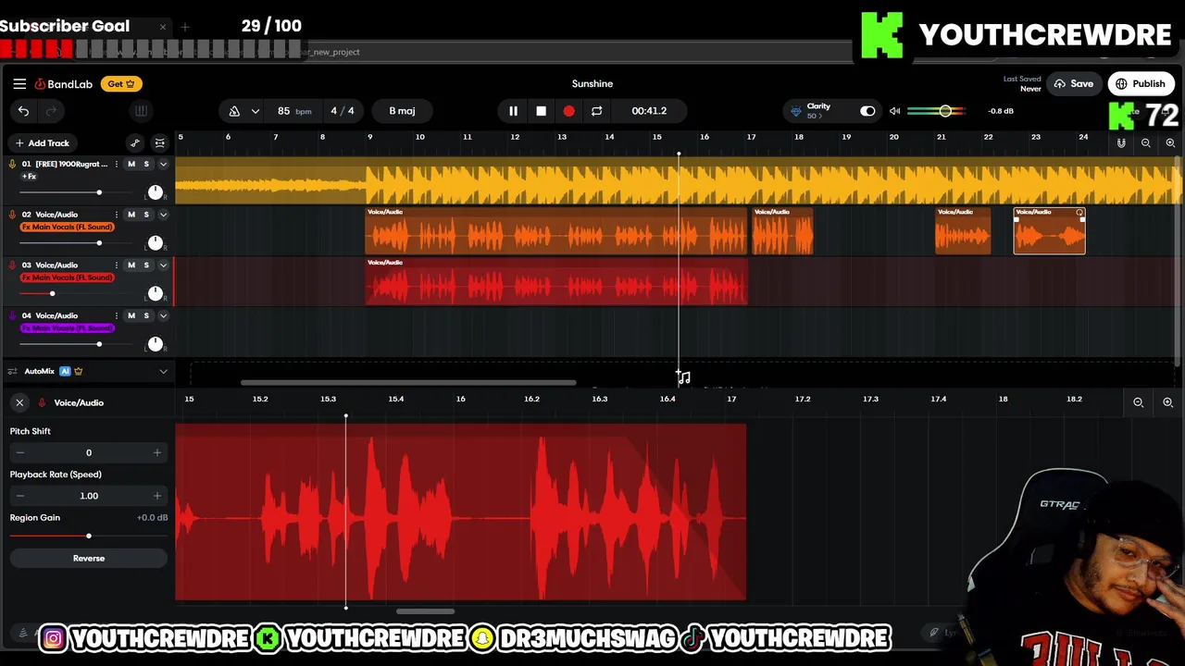This screenshot has height=666, width=1185.
Task: Increase Playback Rate with plus
Action: [156, 497]
